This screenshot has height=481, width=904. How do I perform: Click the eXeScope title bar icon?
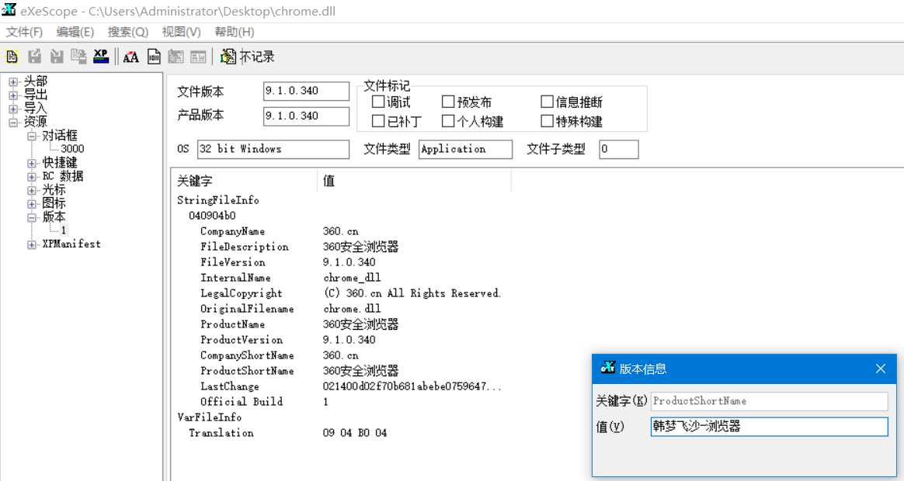pyautogui.click(x=9, y=10)
